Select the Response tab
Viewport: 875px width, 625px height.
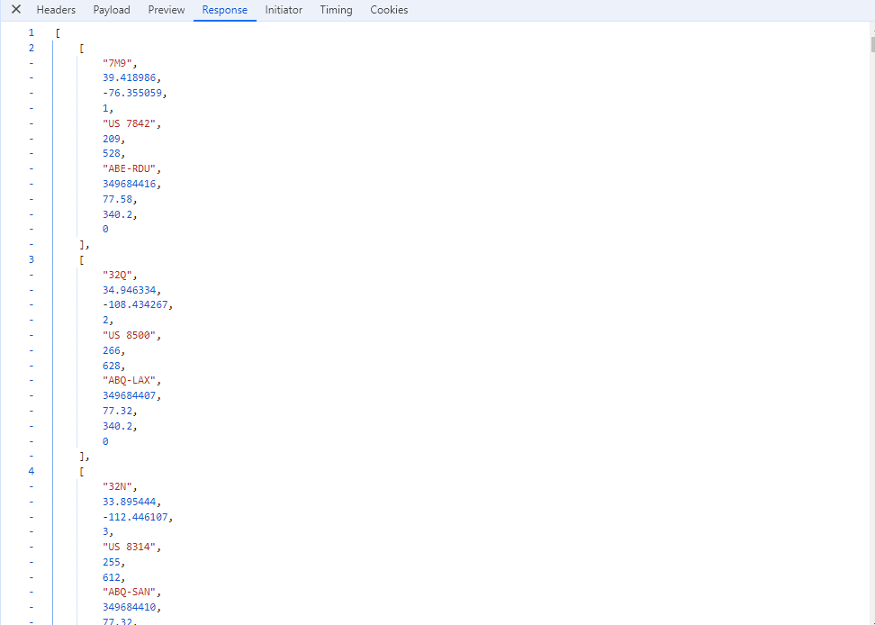tap(224, 10)
